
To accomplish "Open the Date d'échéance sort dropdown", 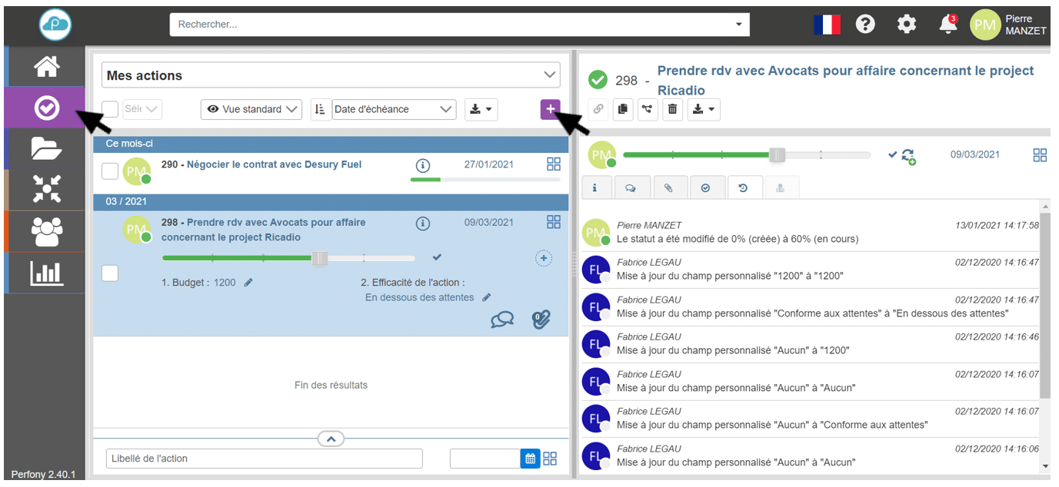I will click(394, 110).
